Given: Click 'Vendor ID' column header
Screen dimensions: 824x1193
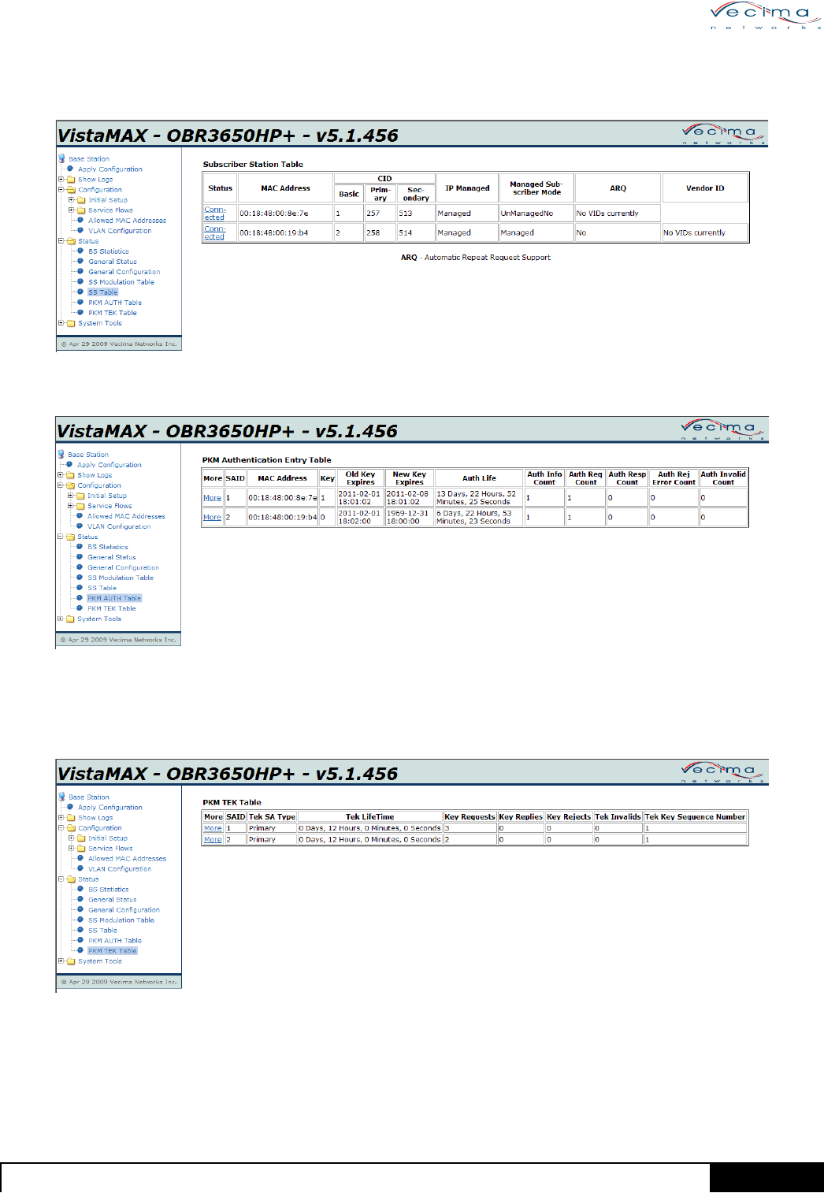Looking at the screenshot, I should click(705, 188).
